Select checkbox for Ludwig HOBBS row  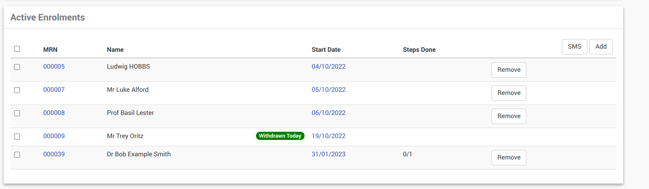pyautogui.click(x=17, y=67)
